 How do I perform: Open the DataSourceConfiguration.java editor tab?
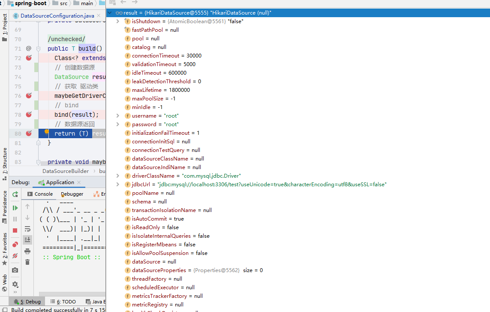click(x=54, y=16)
